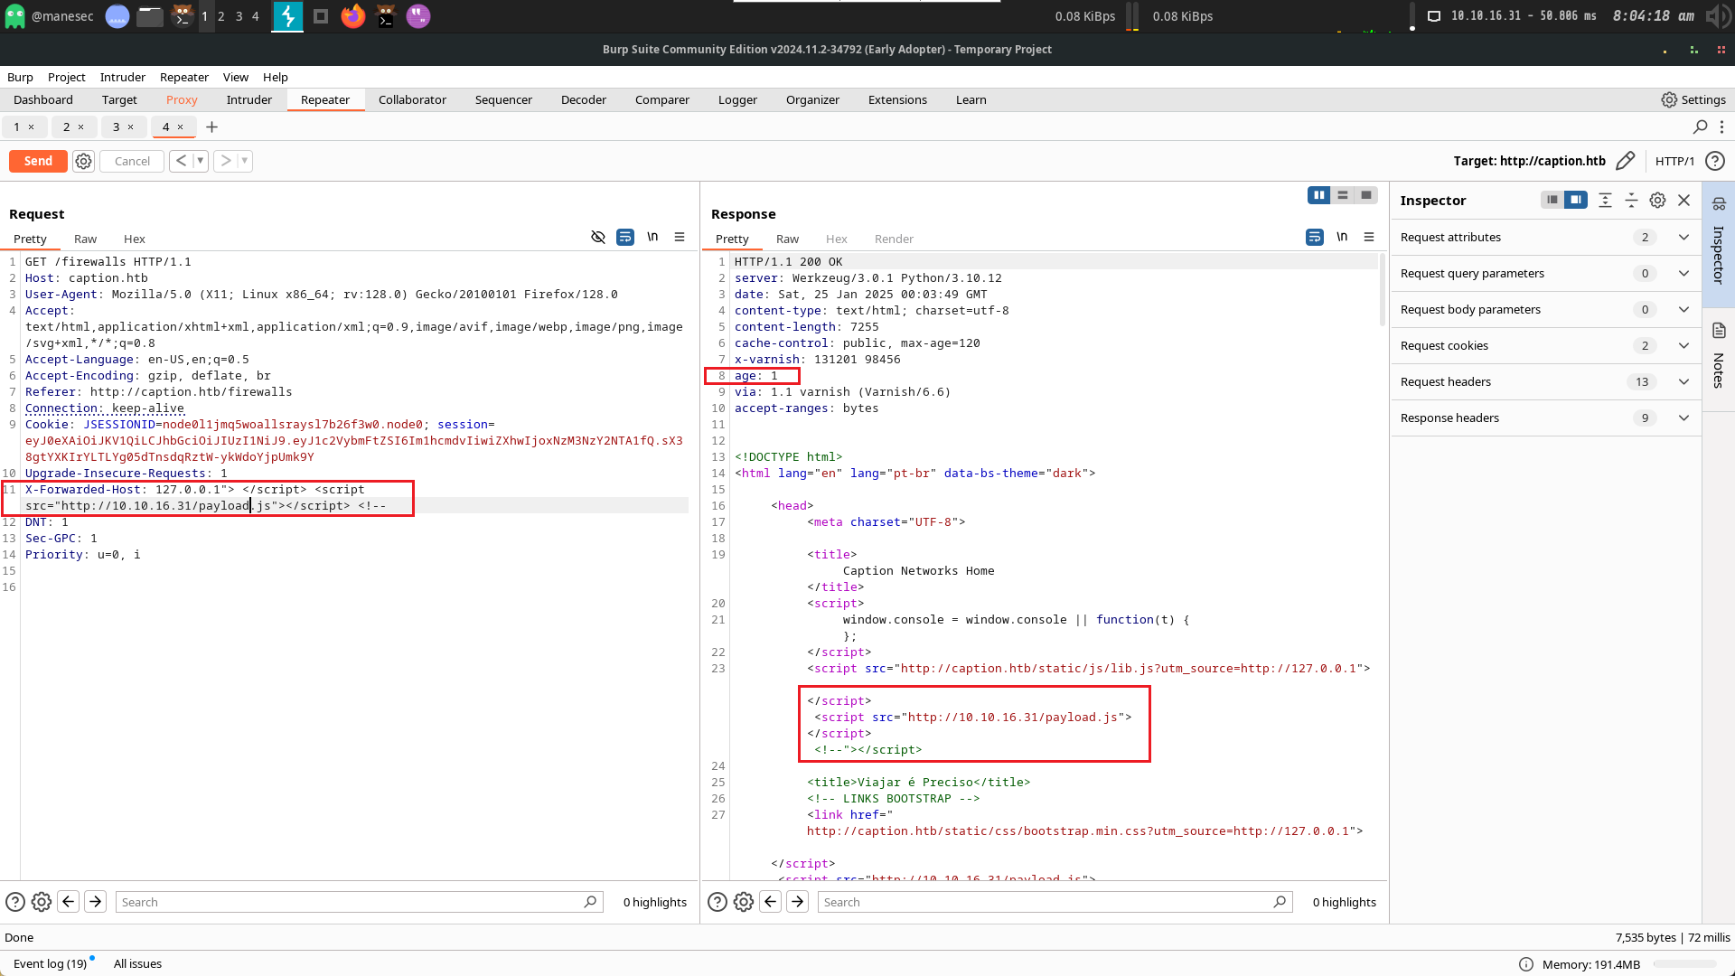Open Inspector settings gear
This screenshot has height=976, width=1735.
[x=1657, y=201]
